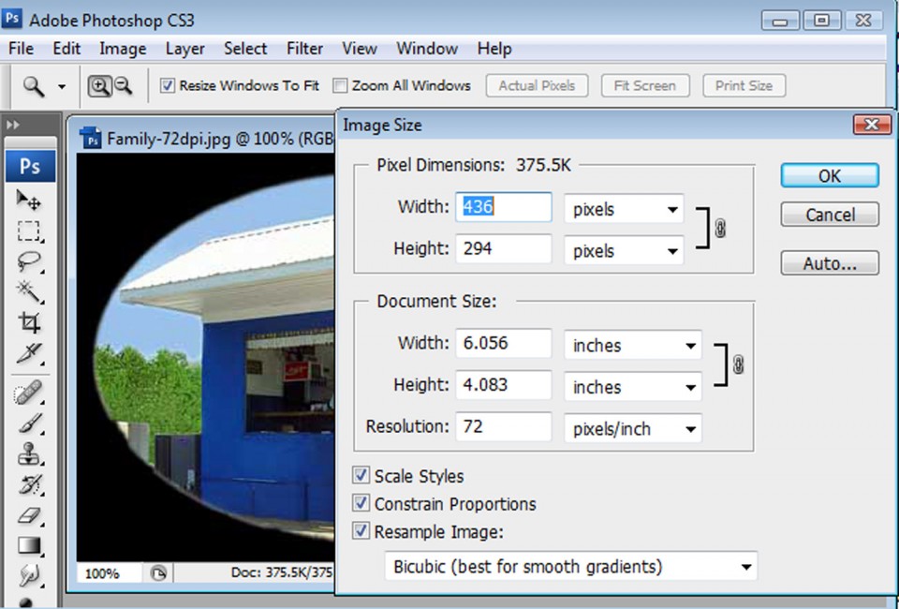The width and height of the screenshot is (899, 609).
Task: Toggle Resample Image off
Action: (x=361, y=531)
